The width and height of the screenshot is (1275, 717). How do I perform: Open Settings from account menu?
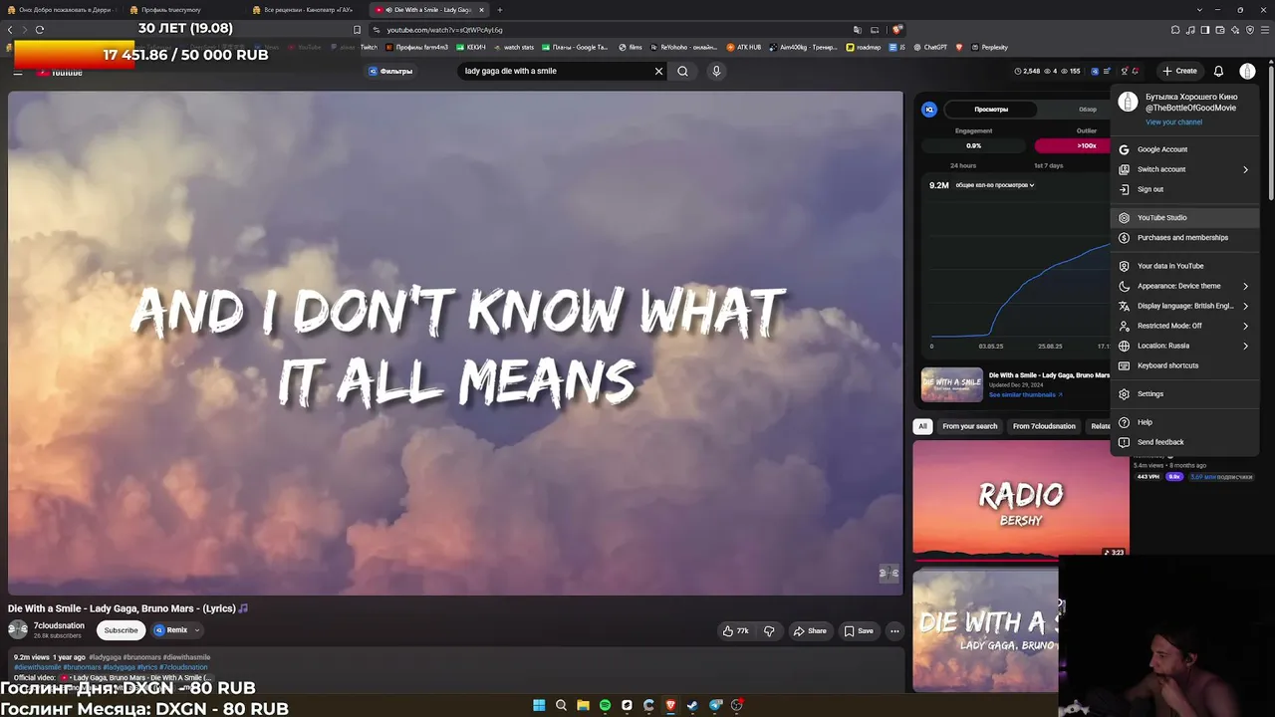tap(1184, 393)
